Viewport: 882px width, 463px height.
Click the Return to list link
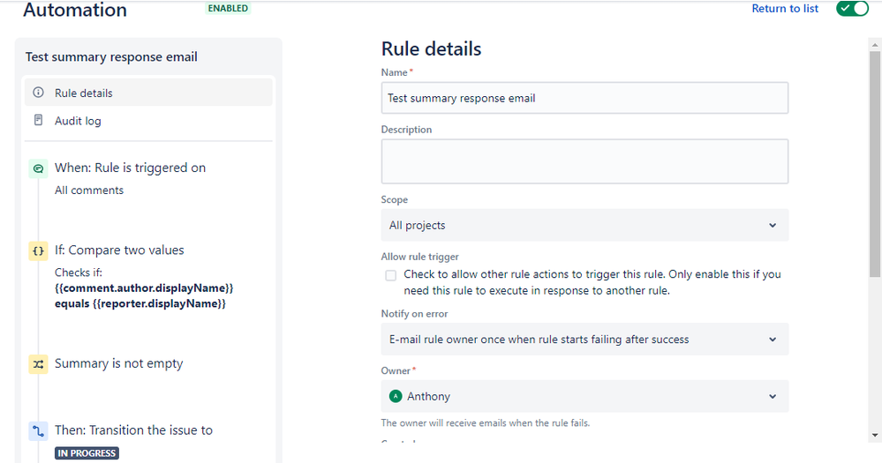coord(785,9)
